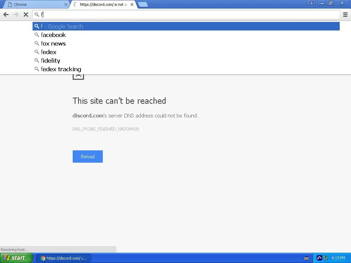351x263 pixels.
Task: Stop page loading with the X button
Action: [x=26, y=14]
